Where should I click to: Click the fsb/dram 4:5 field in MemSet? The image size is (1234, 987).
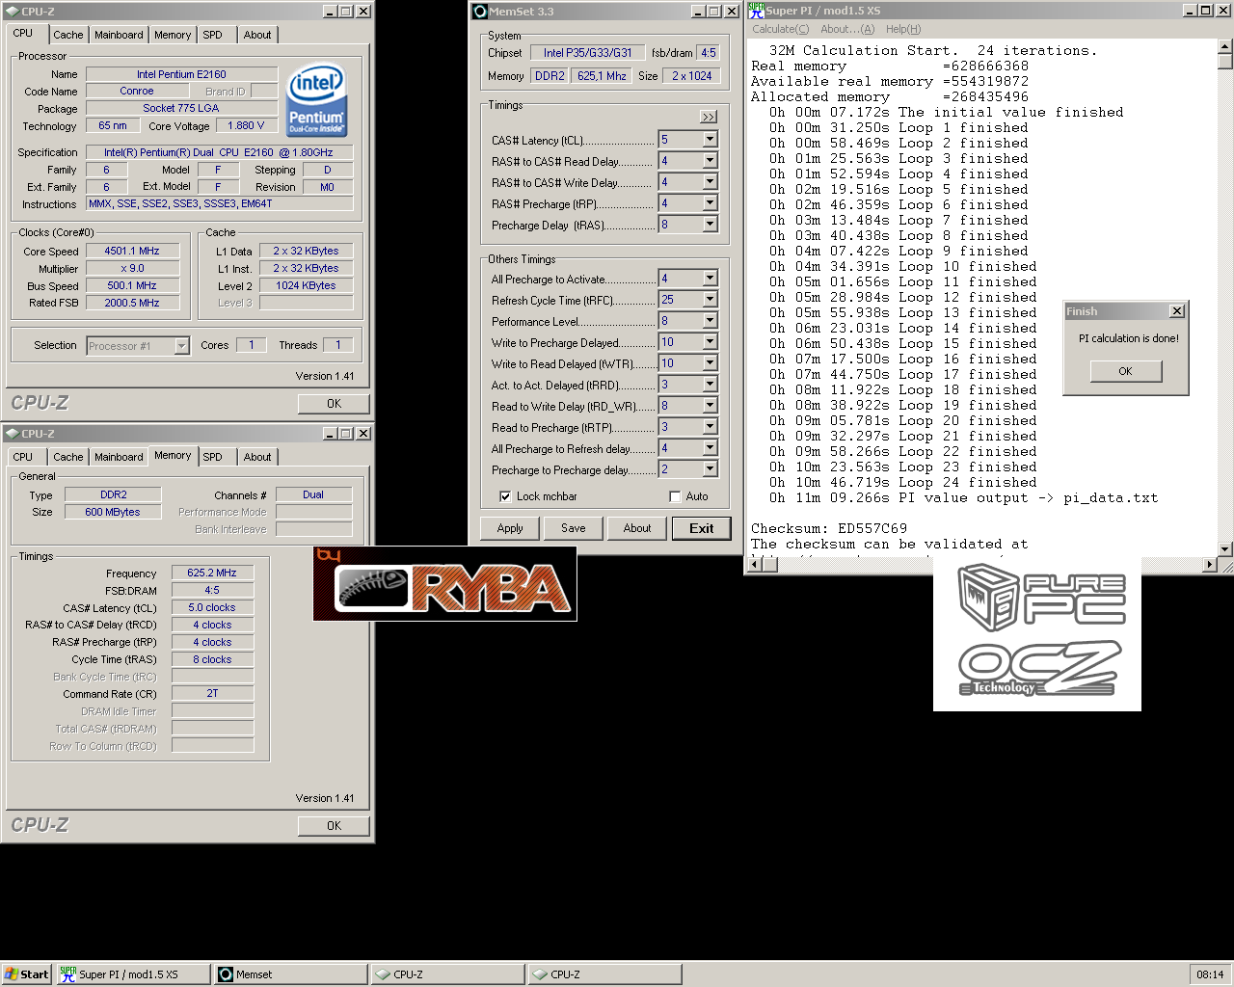pos(709,53)
